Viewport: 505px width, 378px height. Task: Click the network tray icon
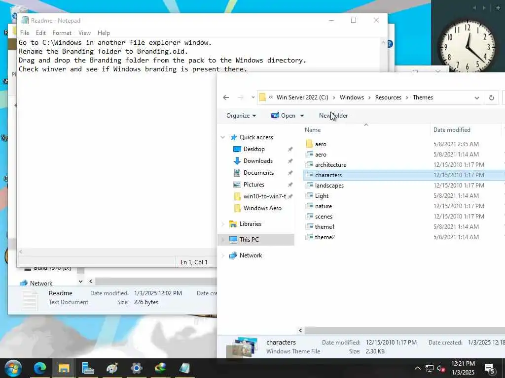(x=430, y=369)
